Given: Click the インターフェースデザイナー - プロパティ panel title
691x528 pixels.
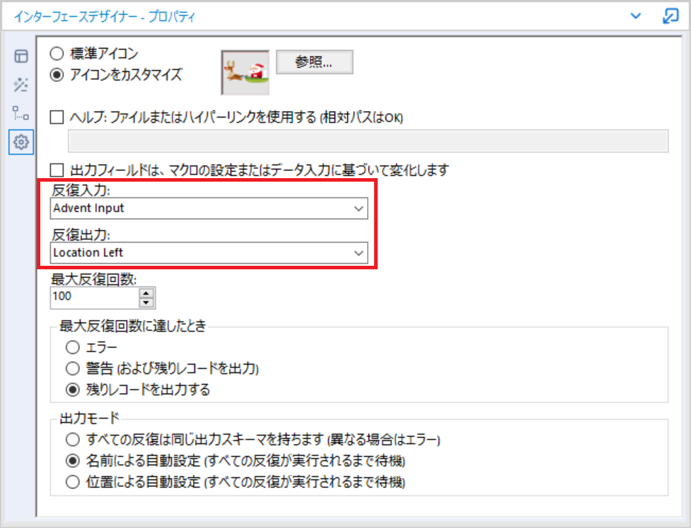Looking at the screenshot, I should point(105,17).
